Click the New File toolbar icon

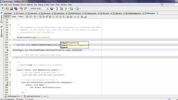[3, 9]
